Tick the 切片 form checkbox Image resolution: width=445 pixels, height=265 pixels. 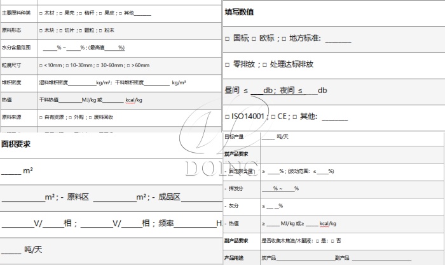(61, 30)
